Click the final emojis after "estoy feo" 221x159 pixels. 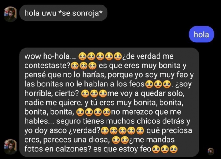[x=165, y=149]
